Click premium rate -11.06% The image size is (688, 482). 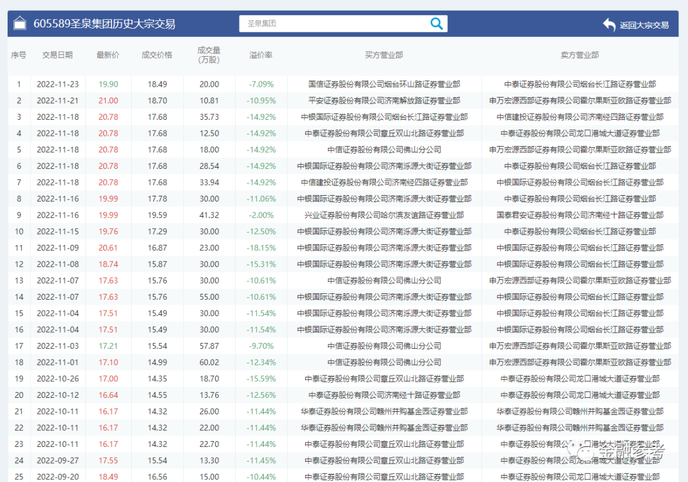pyautogui.click(x=261, y=198)
